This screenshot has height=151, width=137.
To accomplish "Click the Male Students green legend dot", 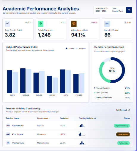I will tap(95, 93).
